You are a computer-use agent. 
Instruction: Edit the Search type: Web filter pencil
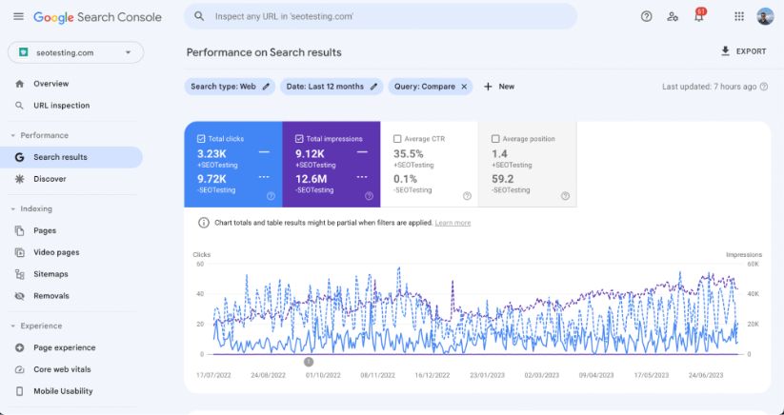[266, 87]
